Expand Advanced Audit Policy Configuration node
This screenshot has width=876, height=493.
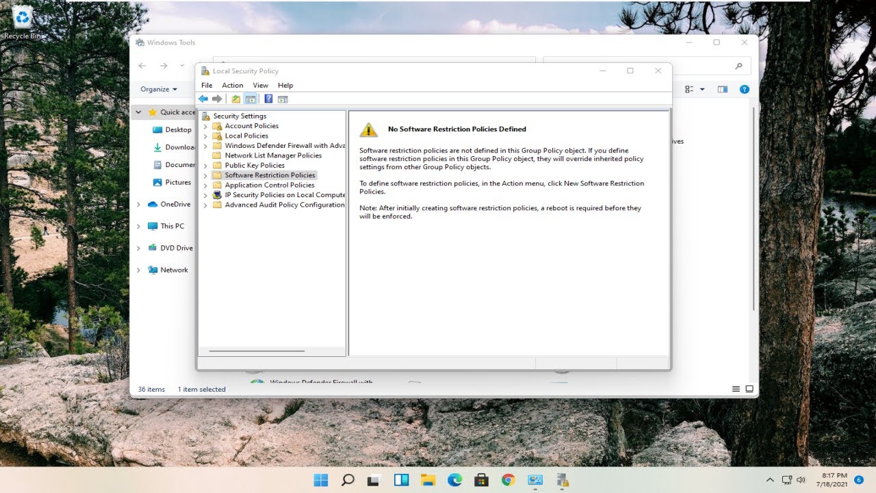[x=205, y=205]
